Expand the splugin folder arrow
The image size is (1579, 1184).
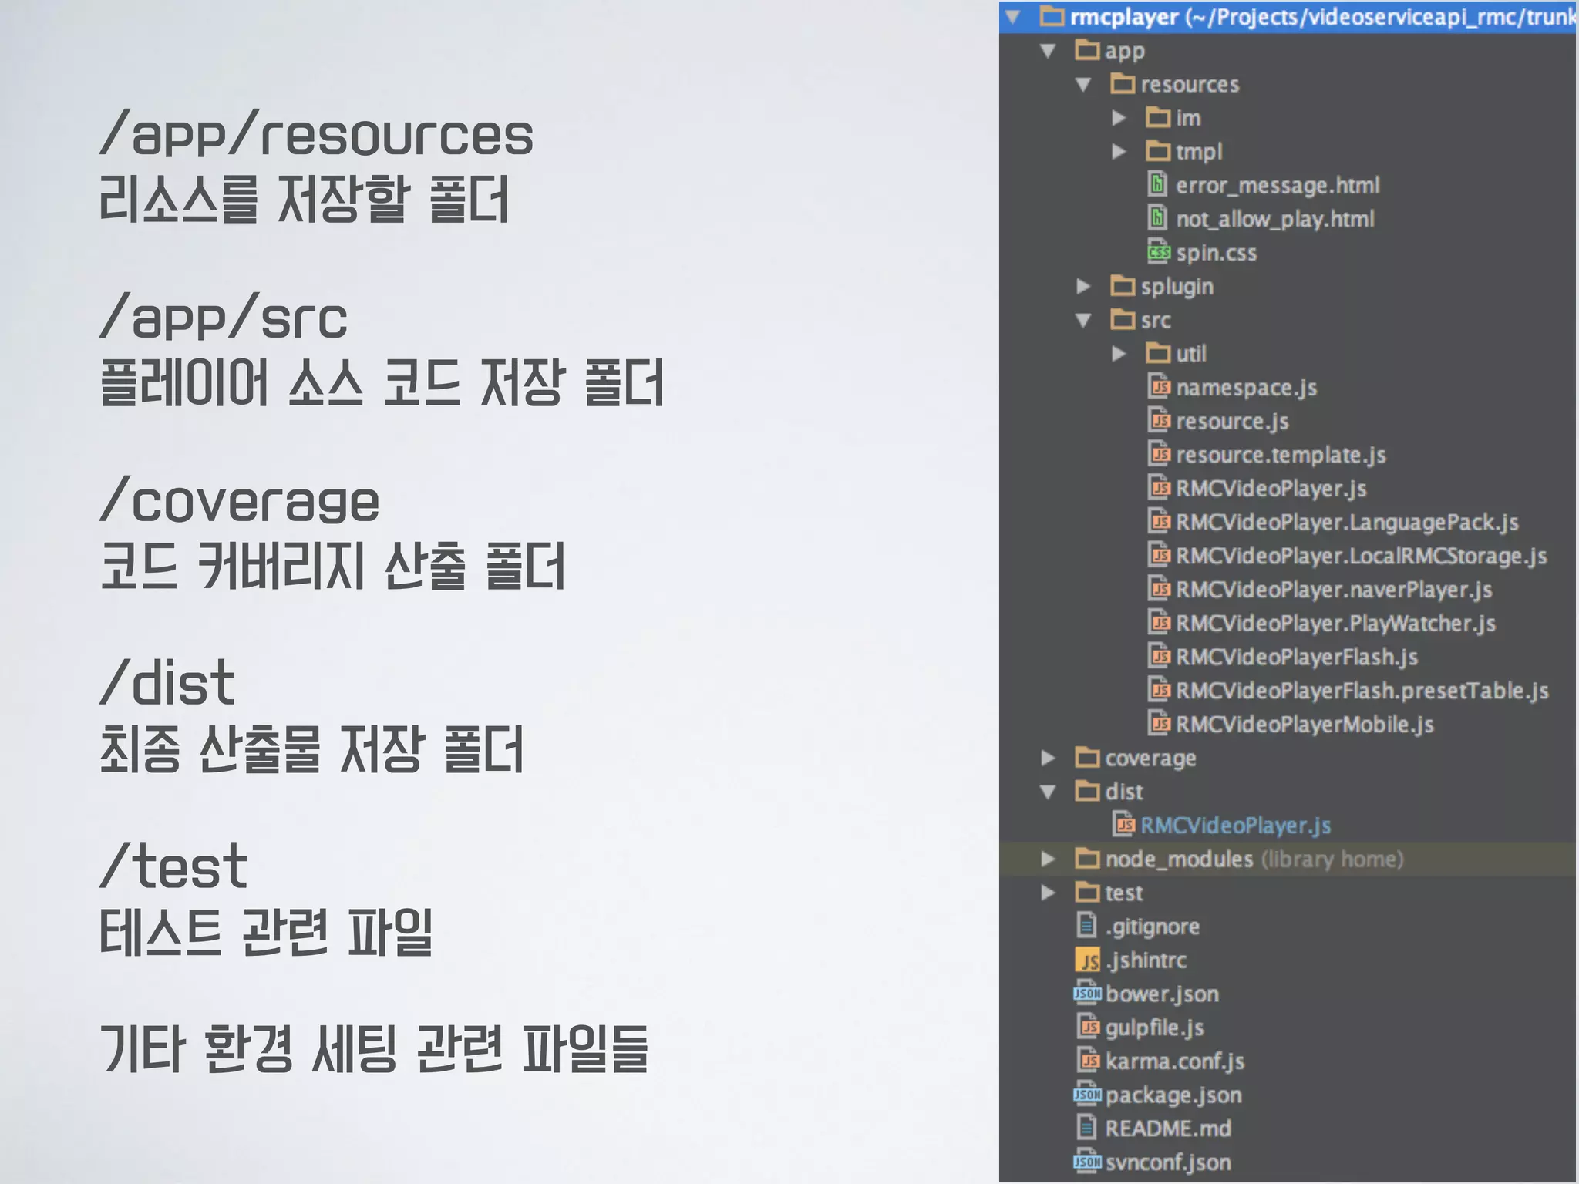click(x=1083, y=287)
